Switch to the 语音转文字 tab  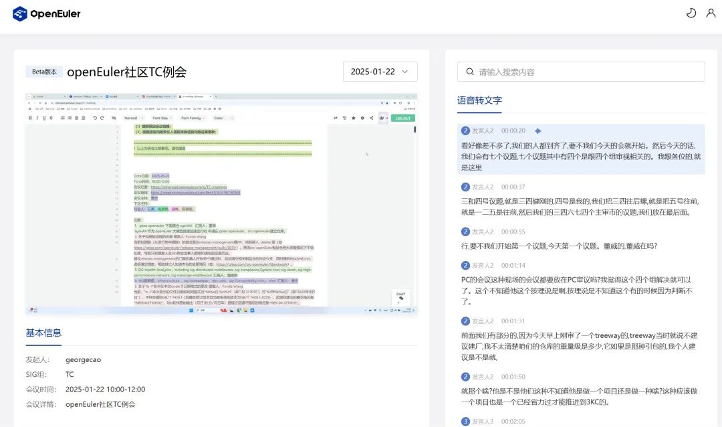(x=479, y=100)
